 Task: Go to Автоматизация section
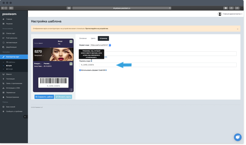(x=11, y=43)
